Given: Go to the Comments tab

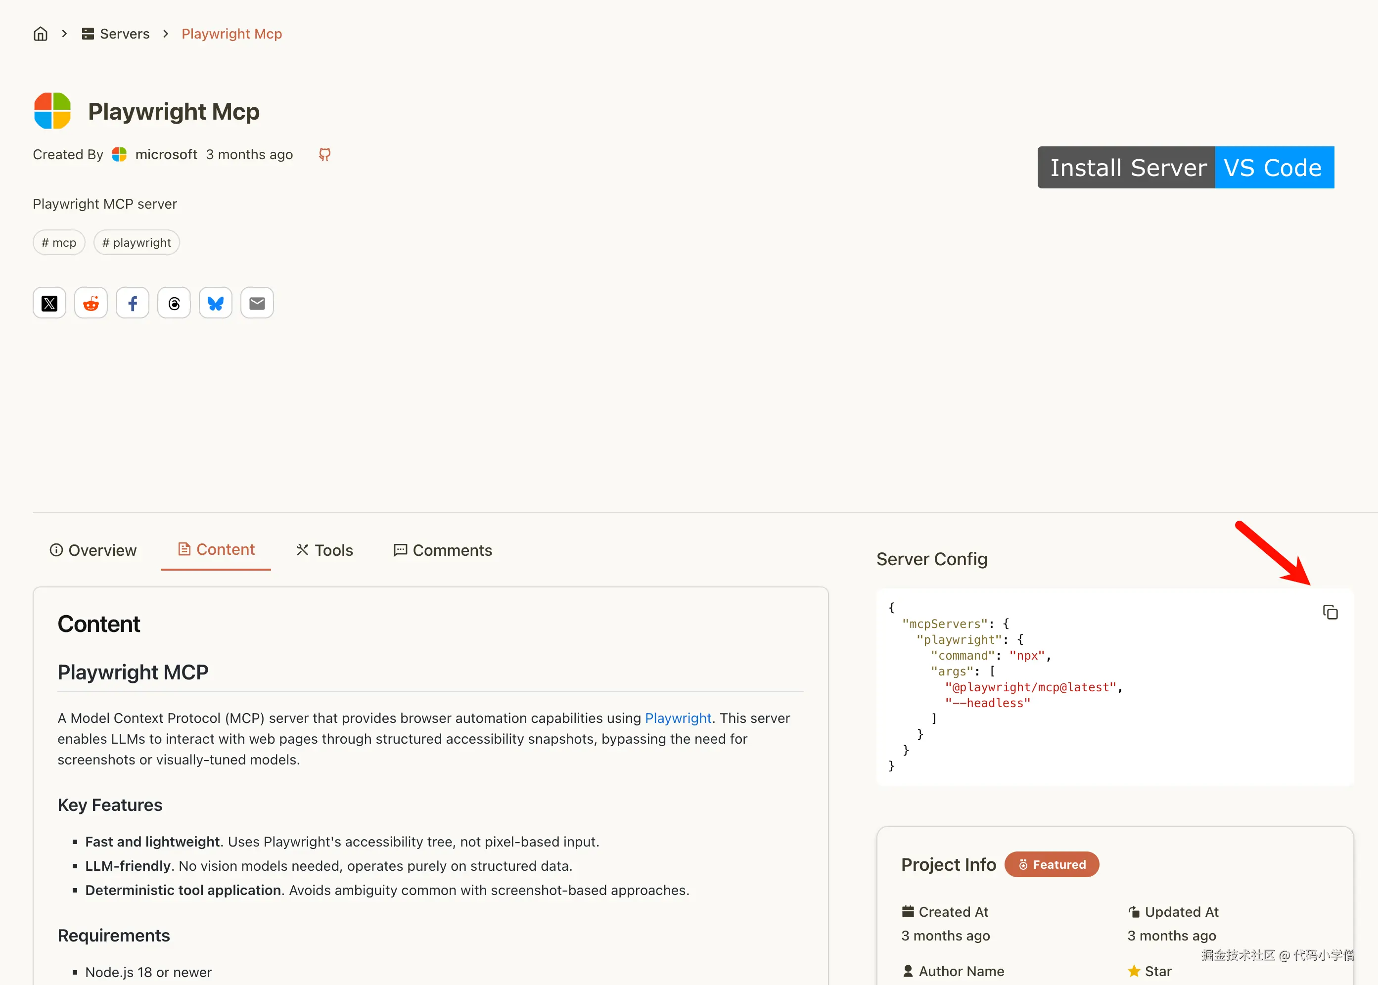Looking at the screenshot, I should (443, 550).
